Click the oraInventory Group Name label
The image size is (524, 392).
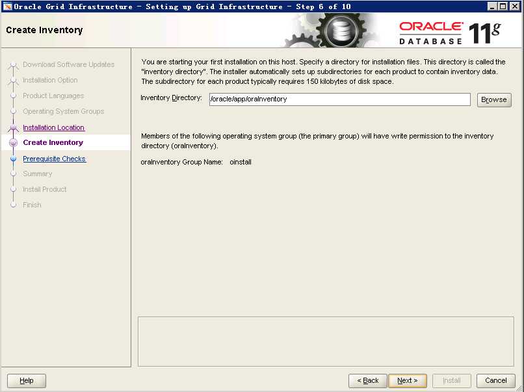182,162
